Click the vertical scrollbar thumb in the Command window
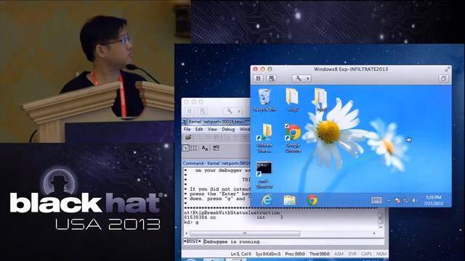The width and height of the screenshot is (465, 261). coord(381,218)
